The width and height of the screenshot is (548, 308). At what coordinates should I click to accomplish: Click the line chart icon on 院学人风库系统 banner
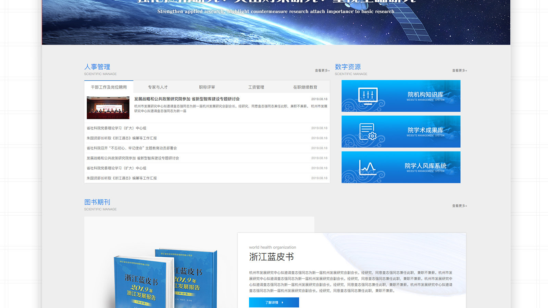click(x=367, y=167)
